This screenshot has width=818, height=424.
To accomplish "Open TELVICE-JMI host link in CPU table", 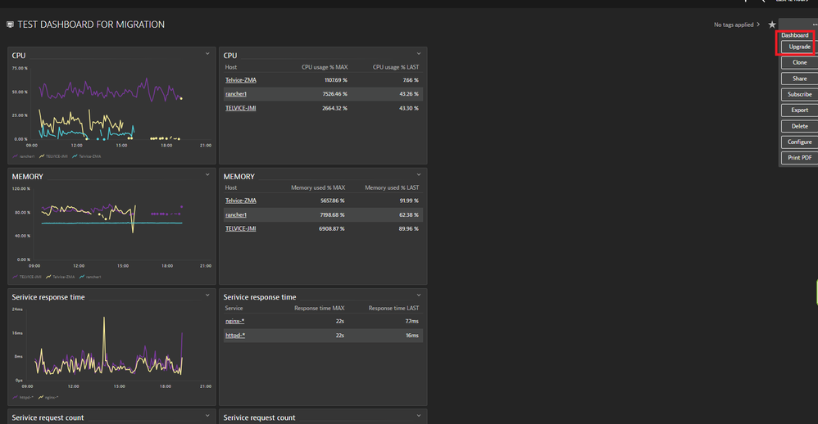I will pos(240,108).
